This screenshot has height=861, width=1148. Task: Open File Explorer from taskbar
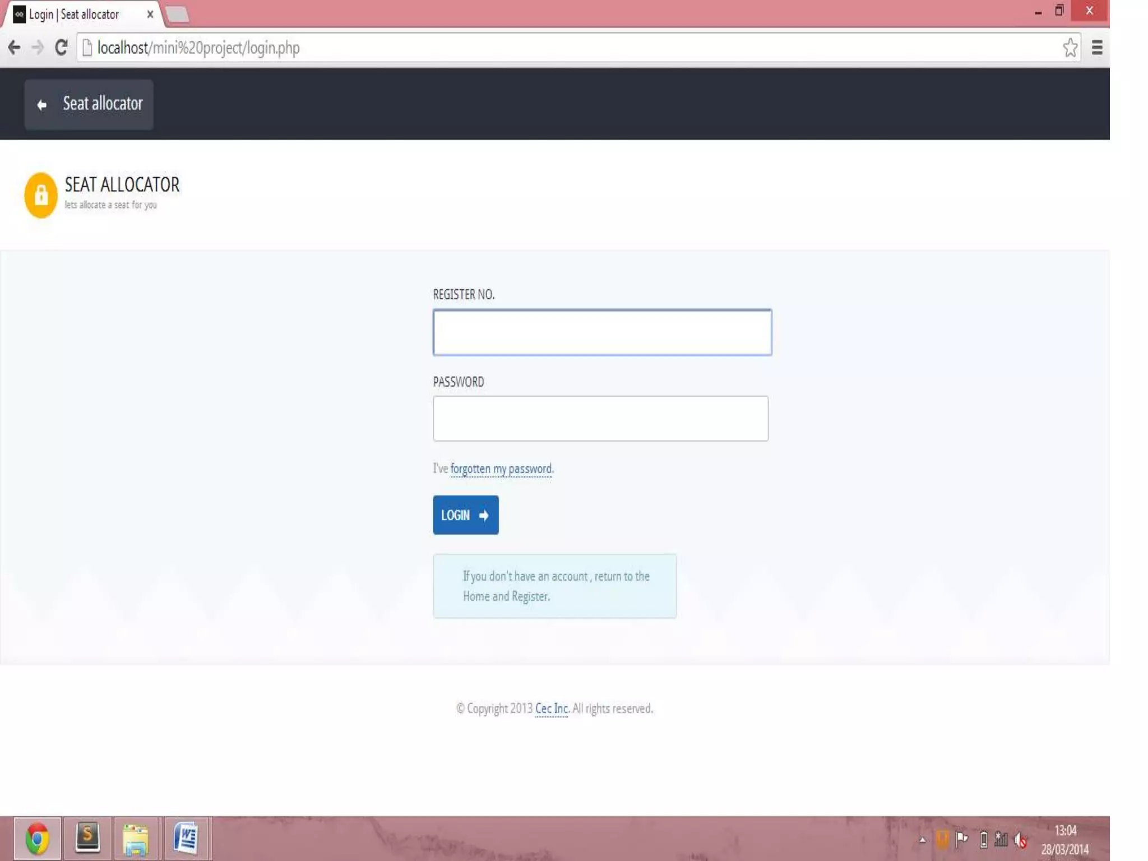point(136,839)
